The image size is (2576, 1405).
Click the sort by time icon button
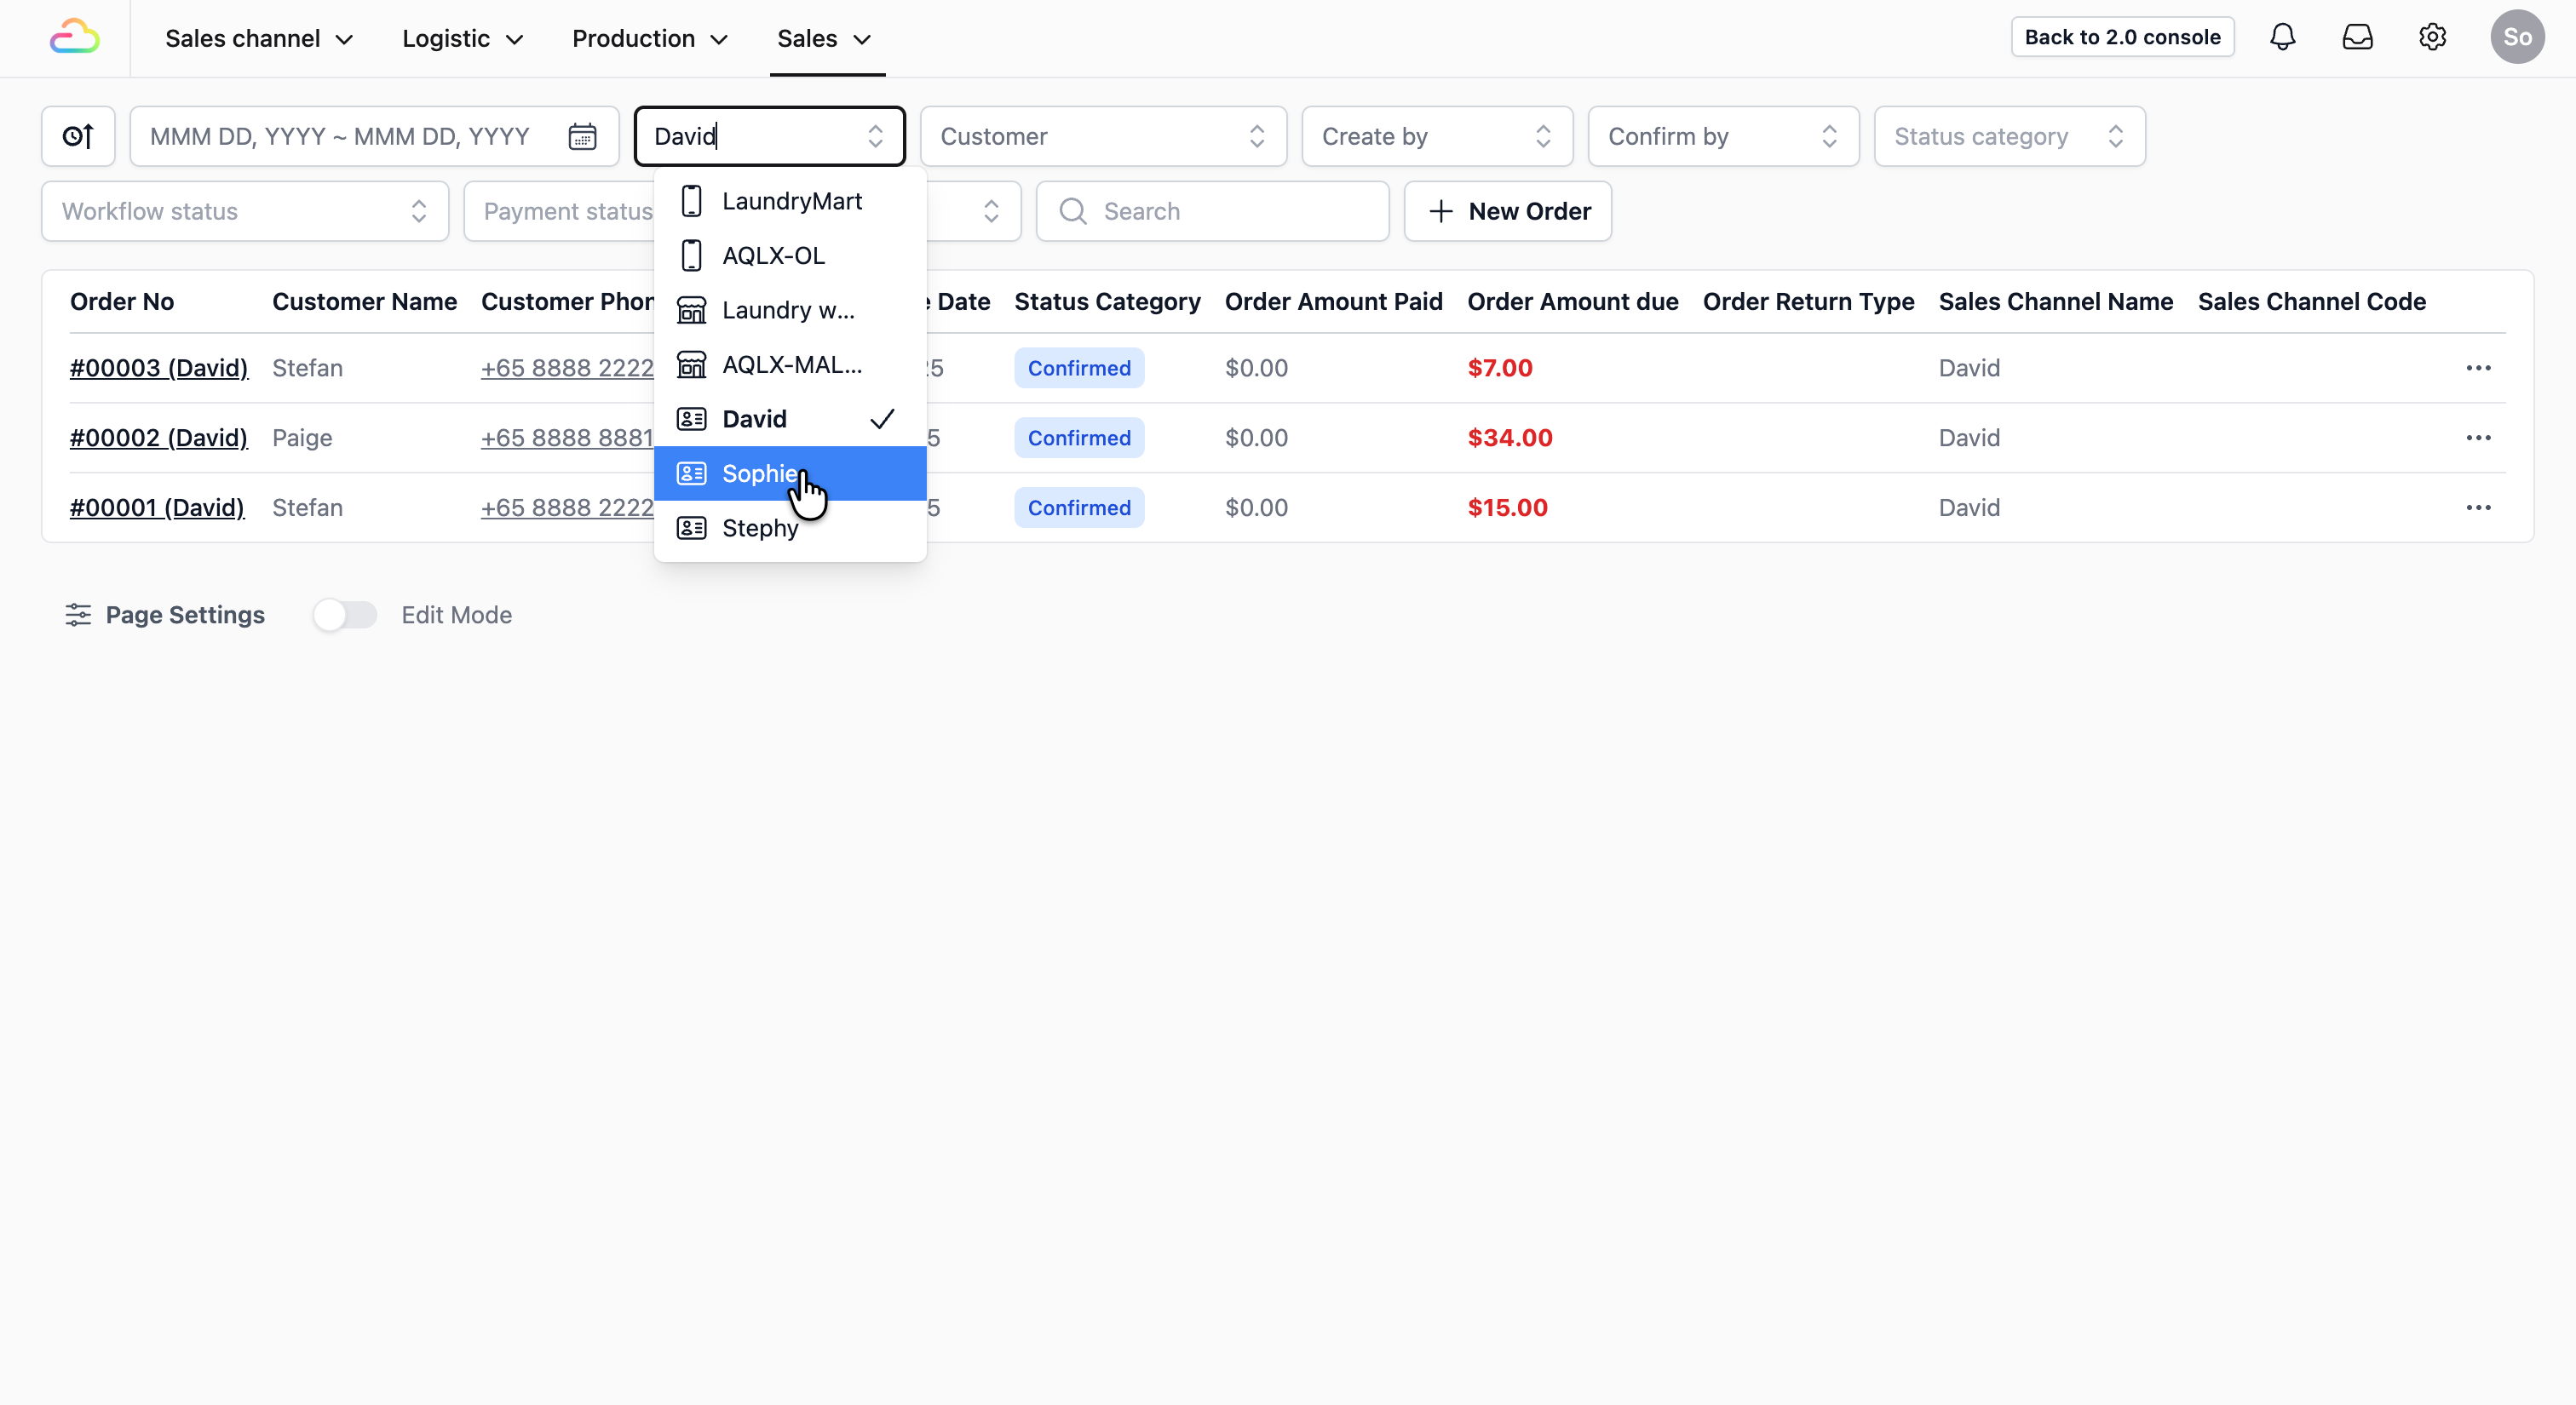click(78, 136)
